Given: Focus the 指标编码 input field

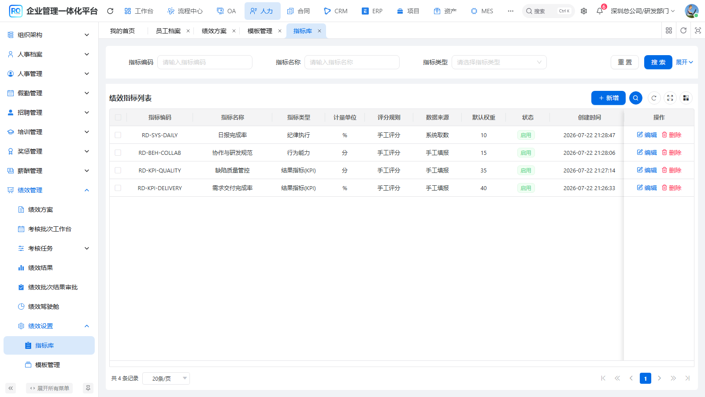Looking at the screenshot, I should coord(205,62).
